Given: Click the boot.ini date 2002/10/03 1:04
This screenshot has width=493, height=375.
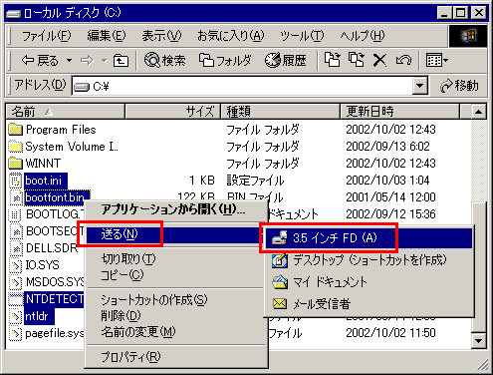Looking at the screenshot, I should pos(387,181).
